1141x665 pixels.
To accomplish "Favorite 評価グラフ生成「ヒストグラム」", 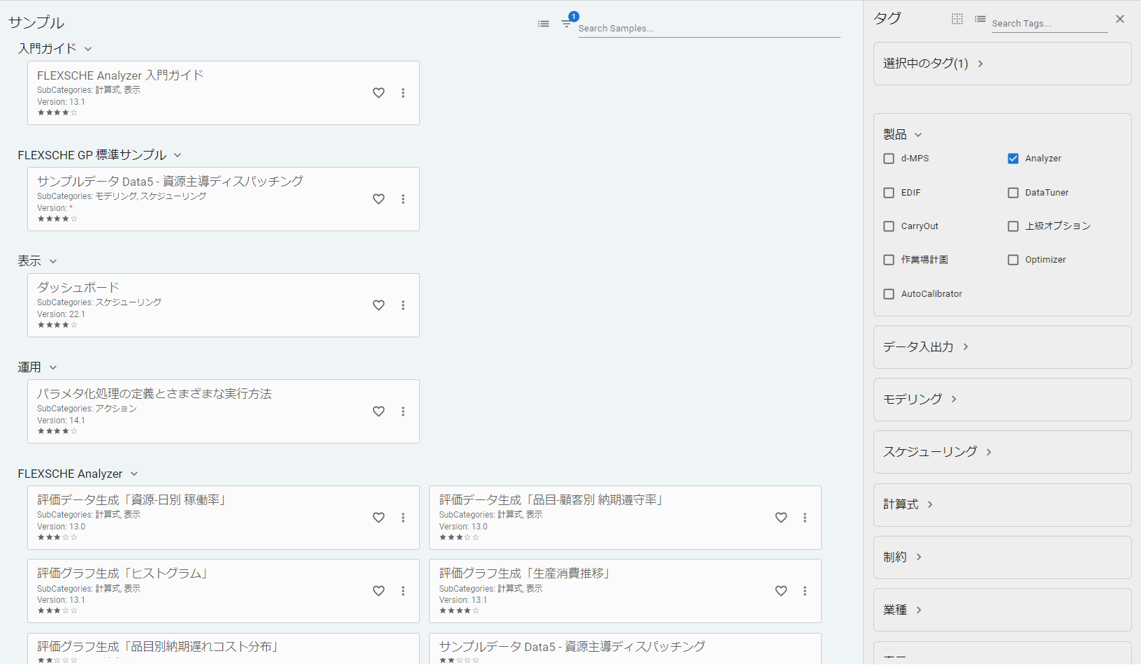I will point(379,591).
